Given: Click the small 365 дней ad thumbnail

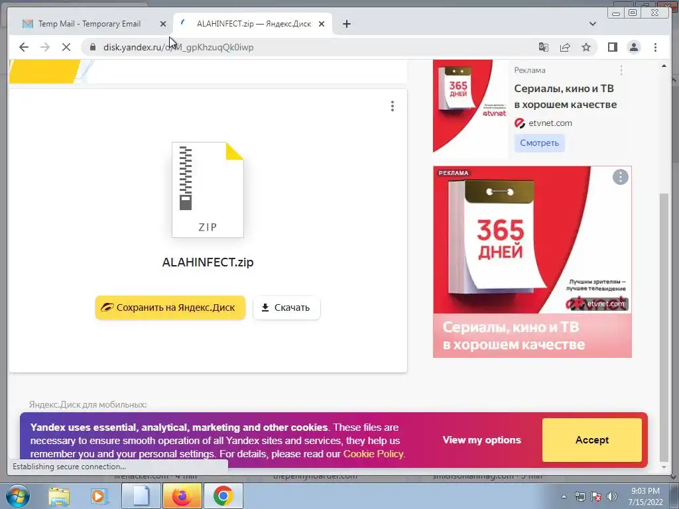Looking at the screenshot, I should coord(470,106).
